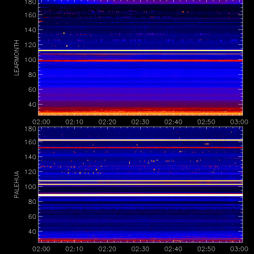The image size is (254, 254).
Task: Select the 140 tick label on Learmonth plot
Action: point(30,30)
